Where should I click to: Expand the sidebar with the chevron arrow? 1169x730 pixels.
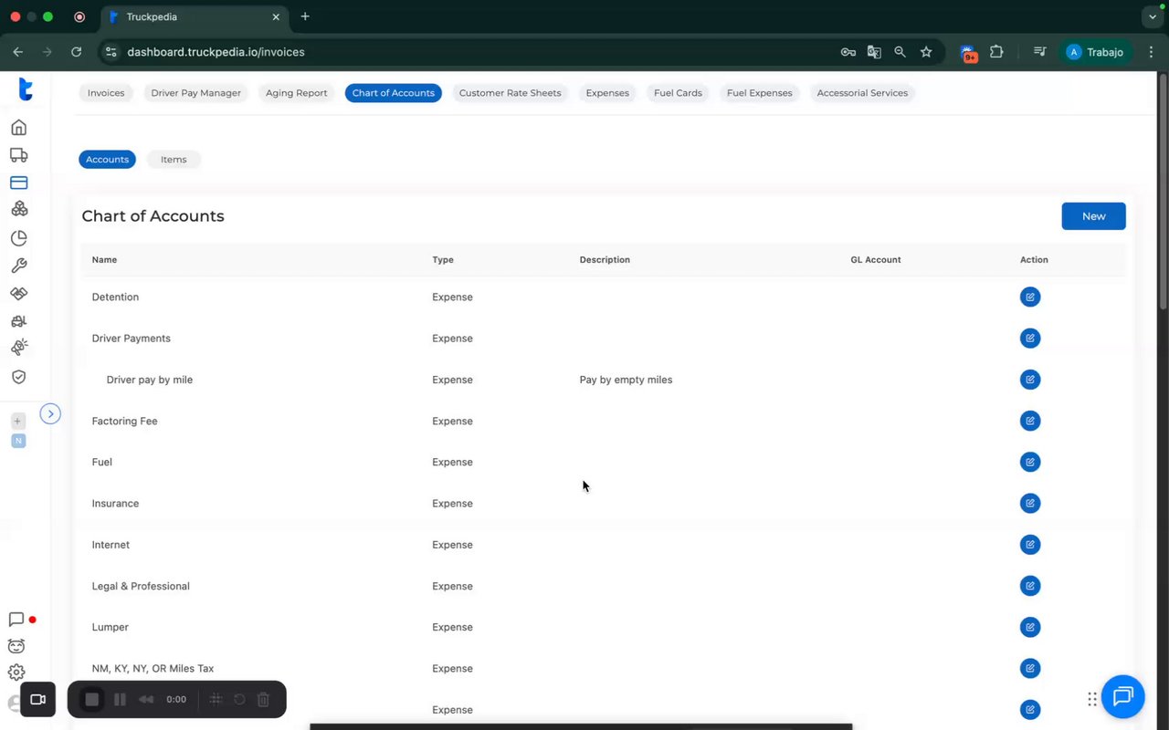[51, 413]
